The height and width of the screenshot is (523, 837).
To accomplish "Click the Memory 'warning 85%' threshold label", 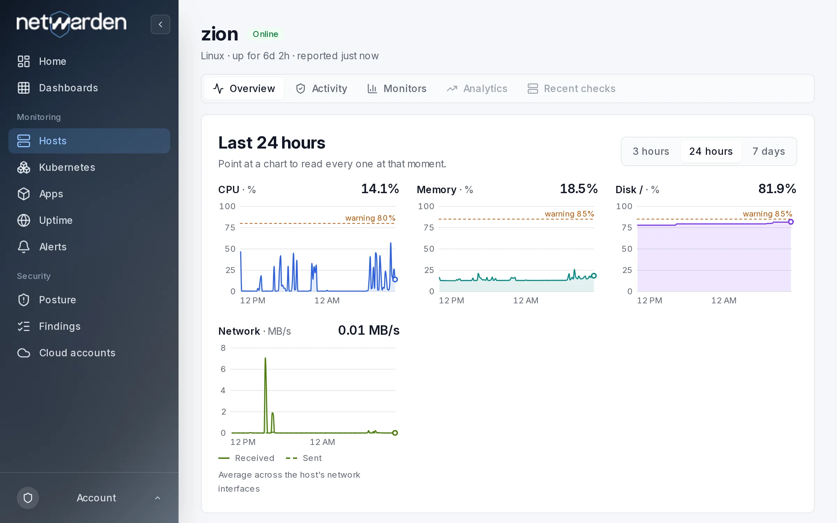I will pos(570,214).
